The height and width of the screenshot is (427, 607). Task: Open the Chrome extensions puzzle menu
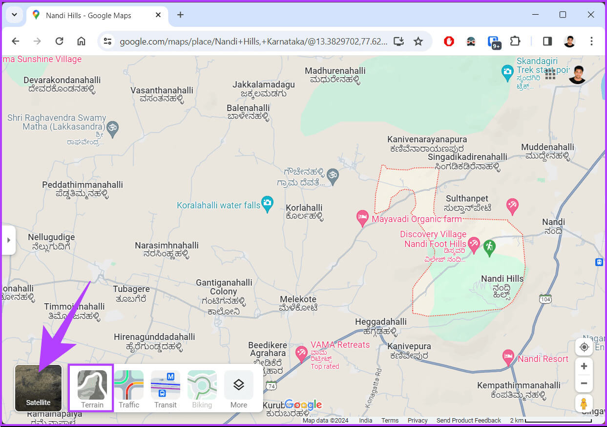515,41
